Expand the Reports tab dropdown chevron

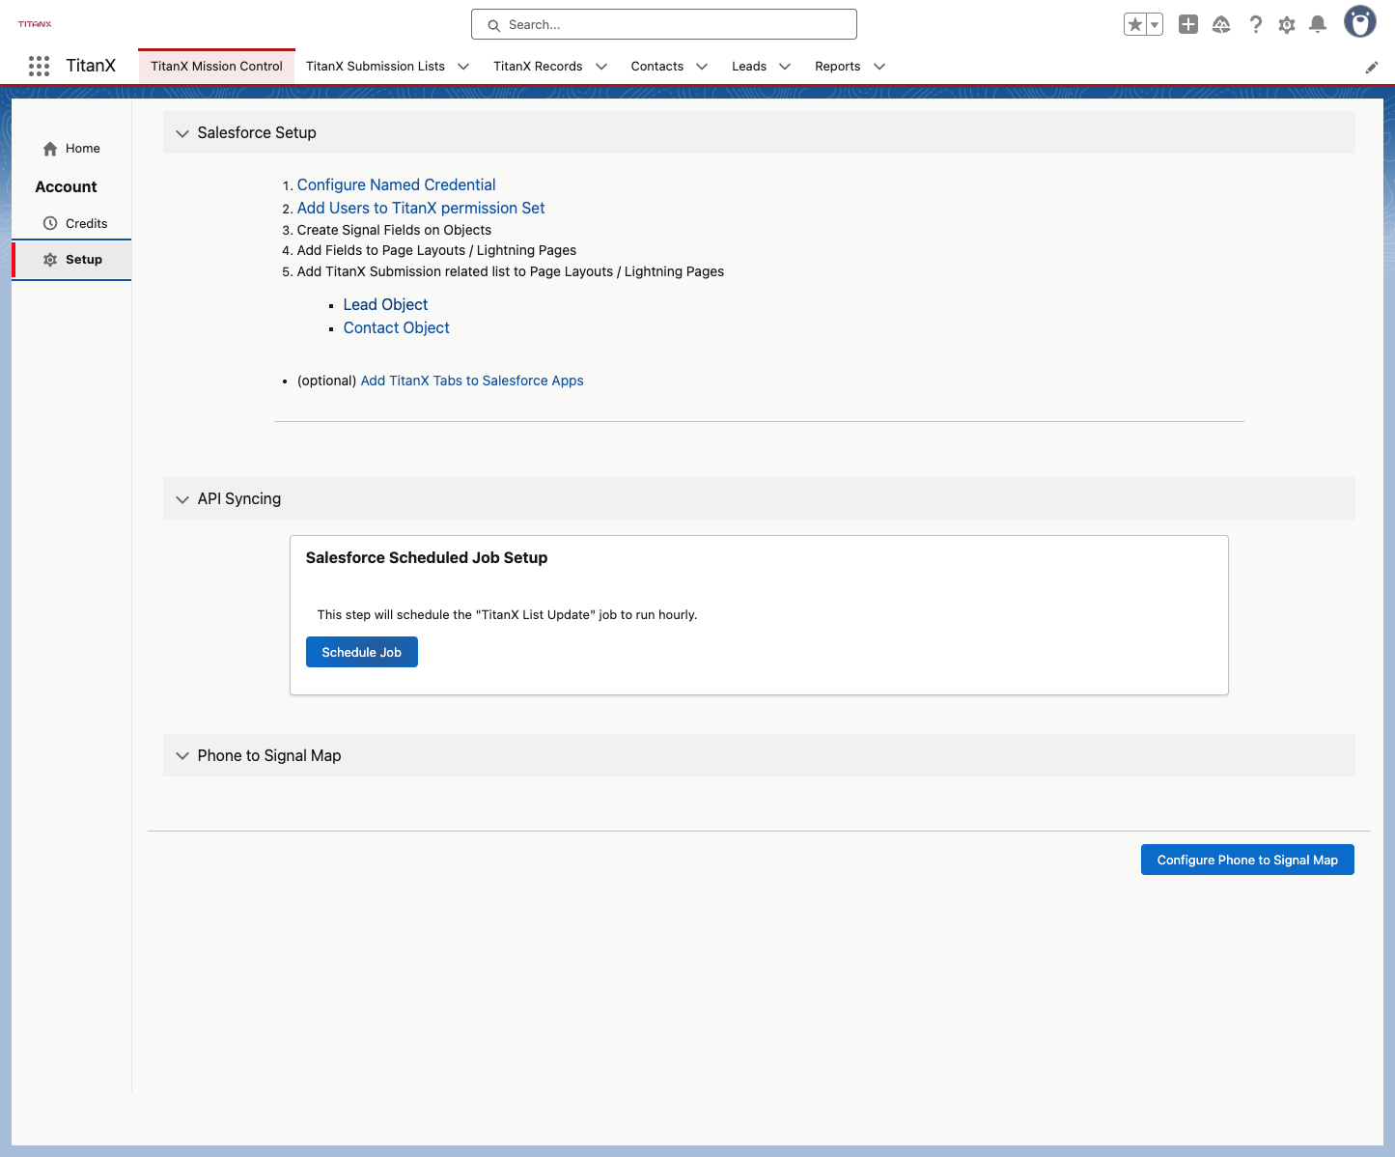click(879, 67)
